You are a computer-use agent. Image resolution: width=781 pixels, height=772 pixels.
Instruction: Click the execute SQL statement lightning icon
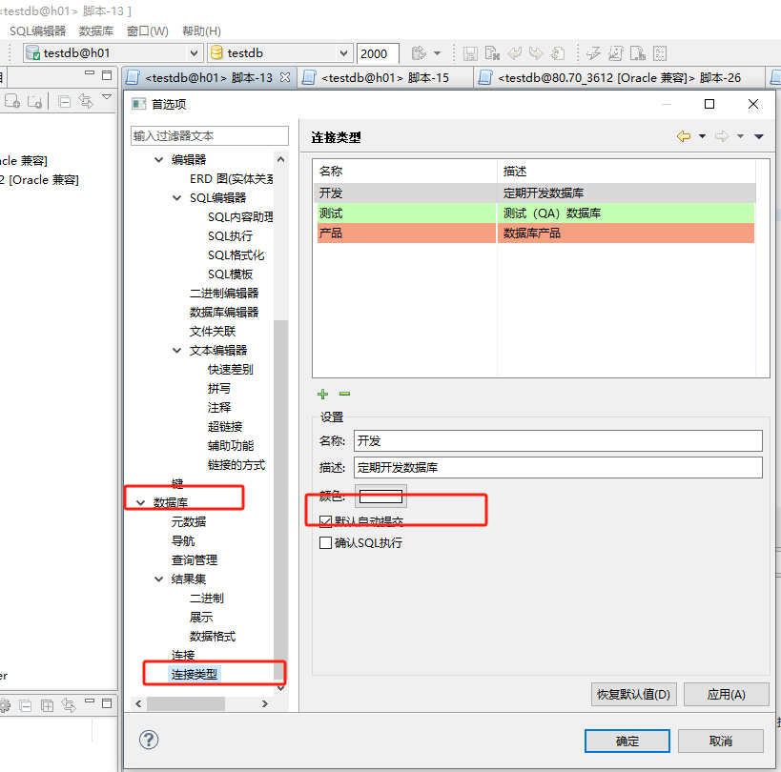pos(593,53)
